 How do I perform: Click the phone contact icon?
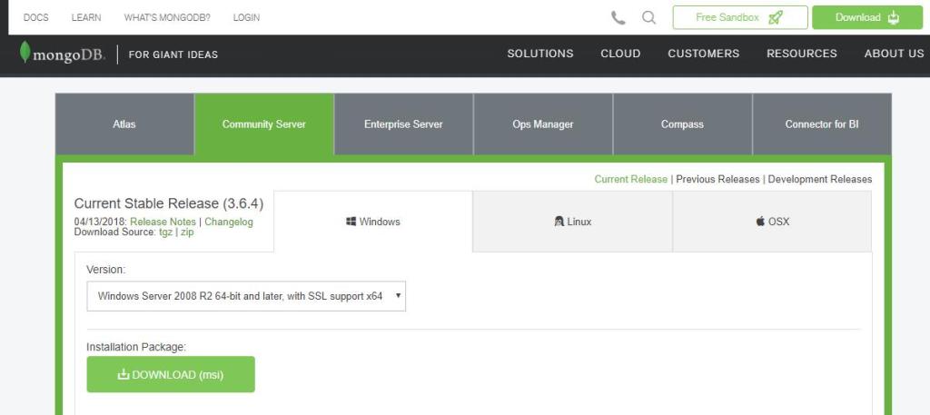click(618, 18)
